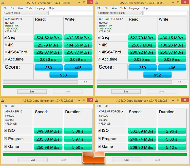Start the Corsair Force LX benchmark

[x=126, y=92]
